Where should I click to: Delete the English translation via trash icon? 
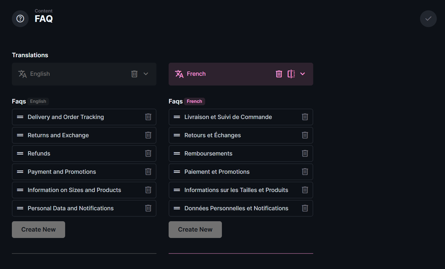pos(134,74)
